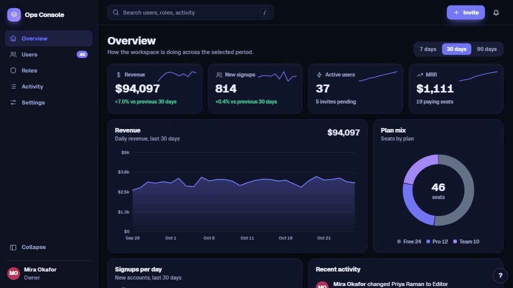This screenshot has width=513, height=288.
Task: Collapse the sidebar
Action: pyautogui.click(x=49, y=247)
